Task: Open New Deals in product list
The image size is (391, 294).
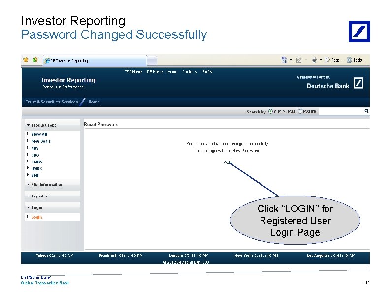Action: coord(41,141)
